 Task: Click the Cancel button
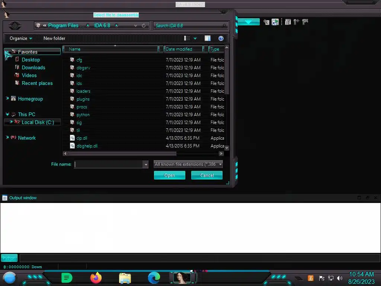pyautogui.click(x=207, y=175)
